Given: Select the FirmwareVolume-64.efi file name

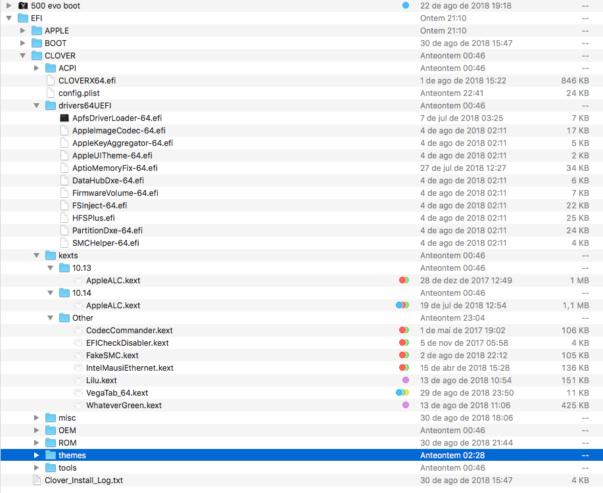Looking at the screenshot, I should [x=115, y=193].
